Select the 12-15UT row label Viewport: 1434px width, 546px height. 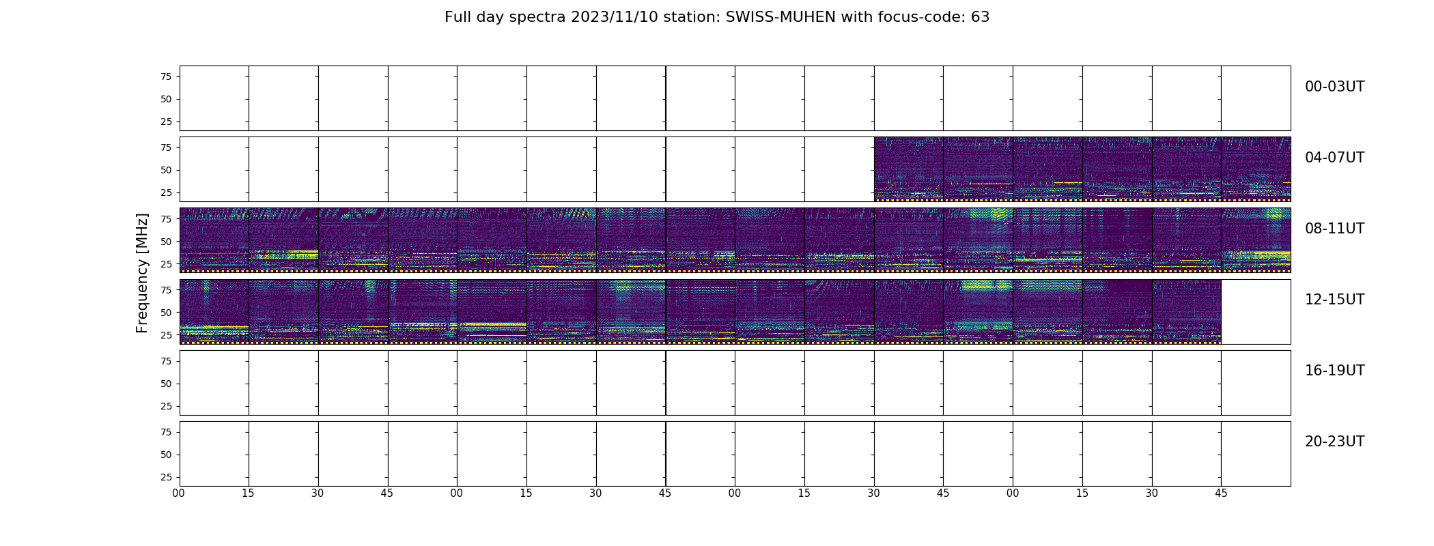tap(1334, 300)
